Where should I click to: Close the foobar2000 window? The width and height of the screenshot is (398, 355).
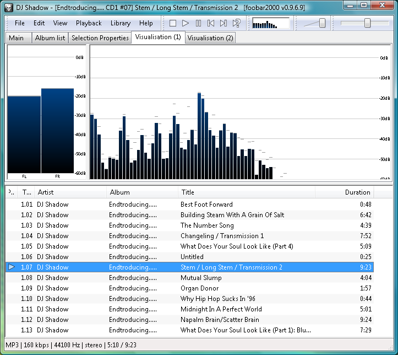(382, 6)
